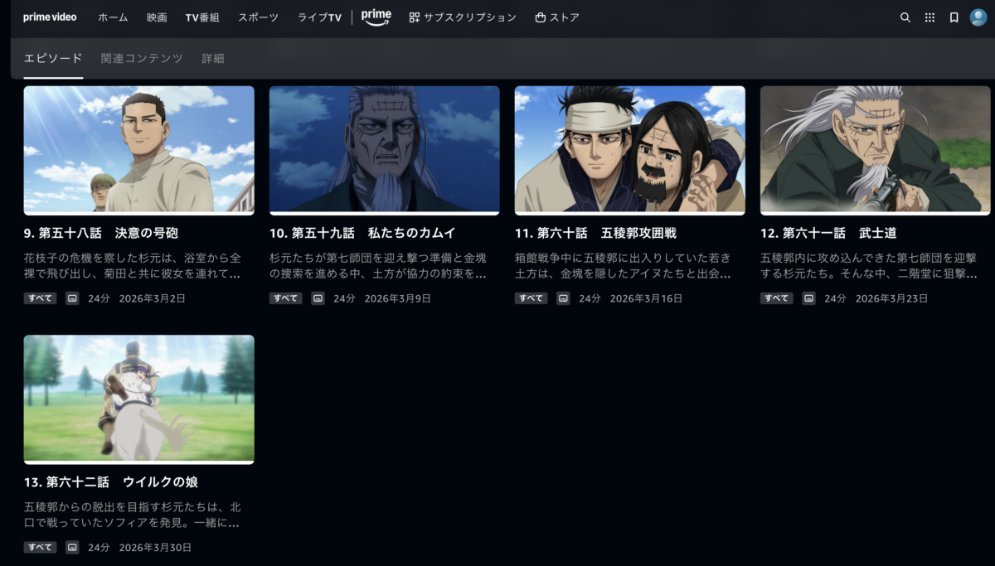The image size is (995, 566).
Task: Select the エピソード tab
Action: [x=53, y=58]
